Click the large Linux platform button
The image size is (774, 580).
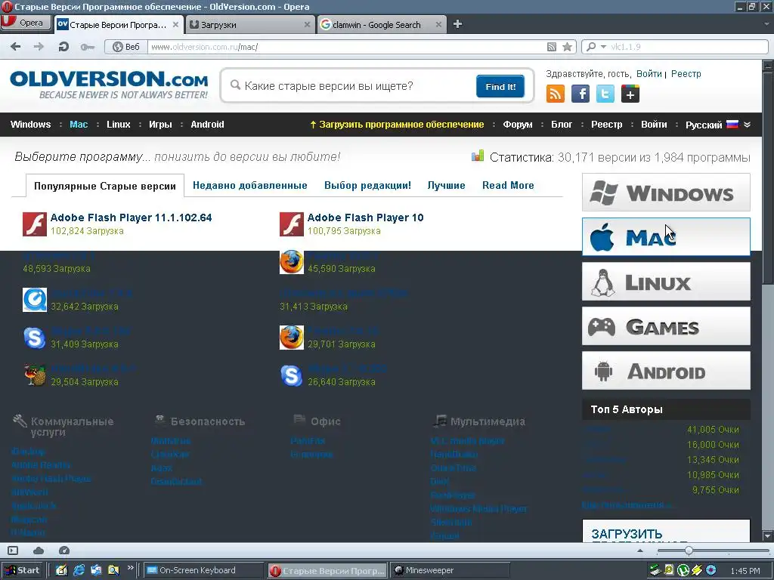tap(666, 282)
